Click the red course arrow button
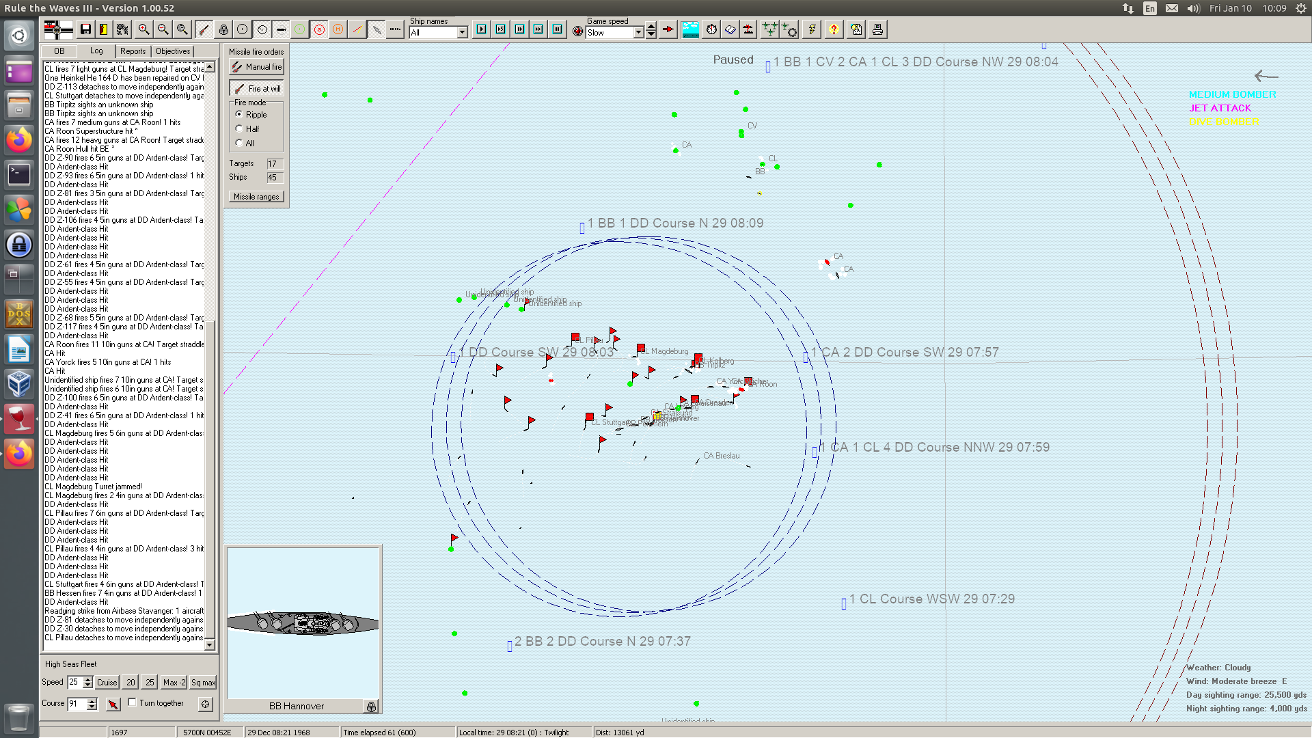This screenshot has width=1312, height=738. (x=113, y=704)
